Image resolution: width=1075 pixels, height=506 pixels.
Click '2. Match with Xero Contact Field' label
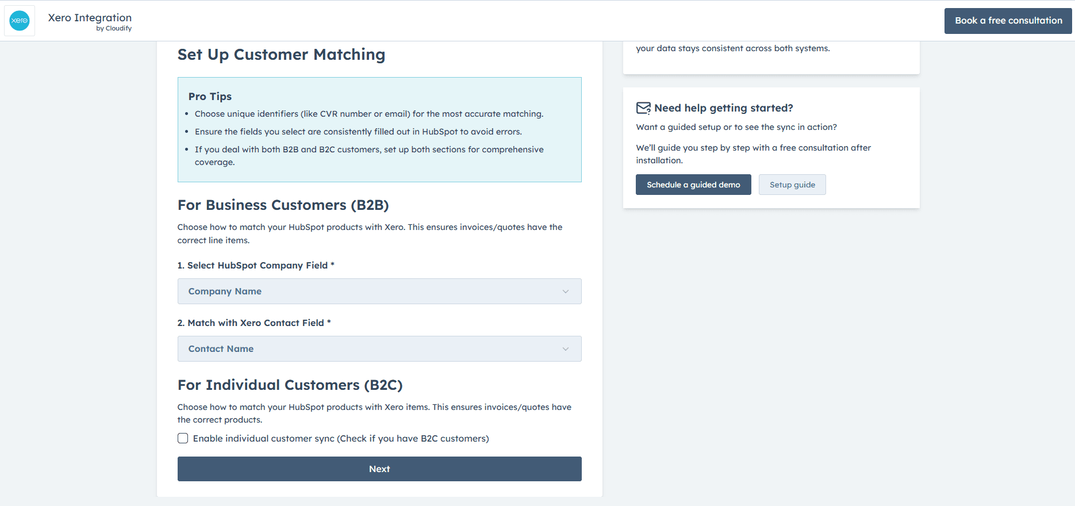[x=254, y=323]
